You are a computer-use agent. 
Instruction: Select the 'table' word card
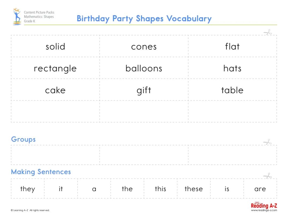click(x=232, y=90)
